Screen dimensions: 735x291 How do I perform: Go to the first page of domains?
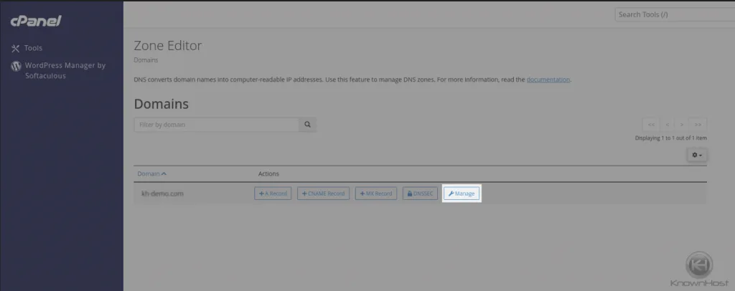[650, 124]
